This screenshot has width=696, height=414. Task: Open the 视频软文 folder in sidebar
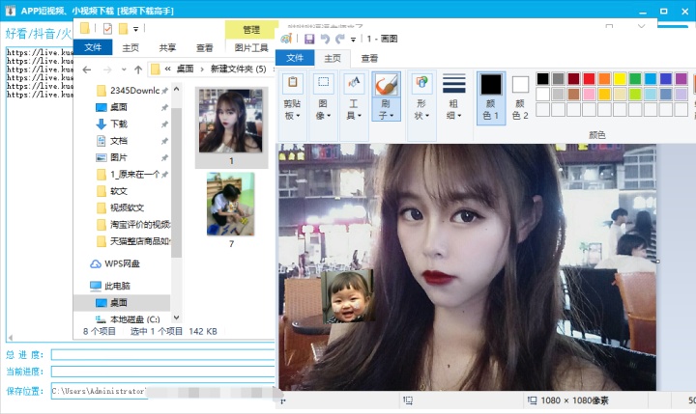[128, 207]
